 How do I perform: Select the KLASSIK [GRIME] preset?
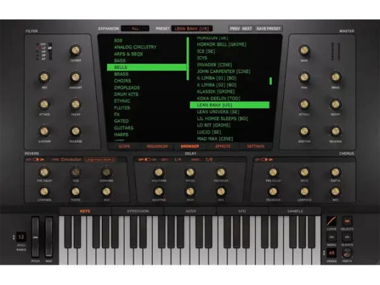pos(216,92)
